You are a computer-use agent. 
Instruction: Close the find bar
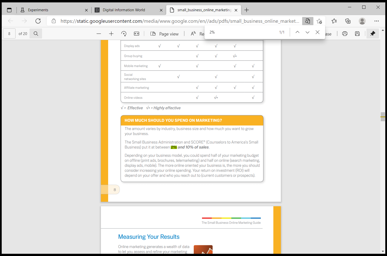(x=317, y=32)
